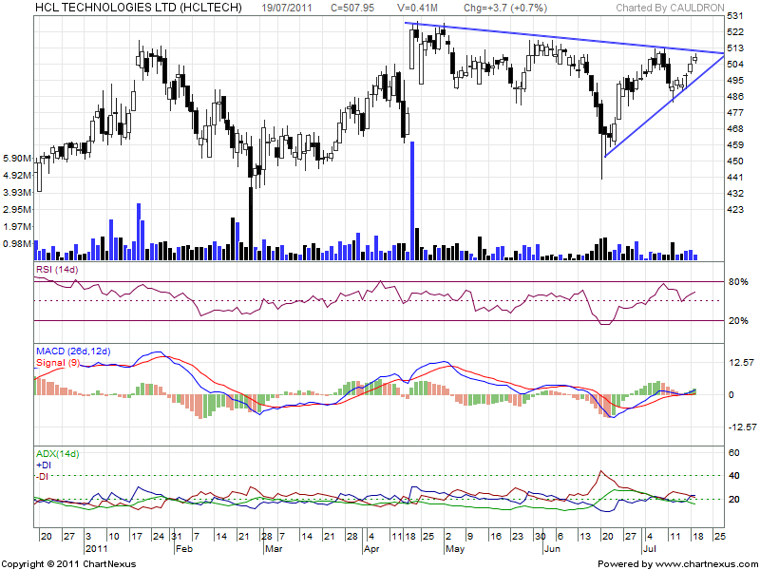Click the -DI legend entry
Image resolution: width=760 pixels, height=570 pixels.
pos(43,476)
